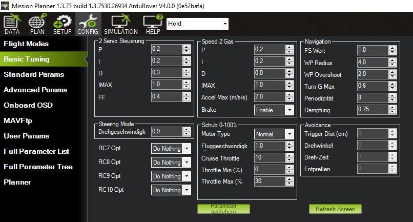Click the Speed 2 Gas I stepper
The height and width of the screenshot is (222, 413).
pyautogui.click(x=290, y=61)
